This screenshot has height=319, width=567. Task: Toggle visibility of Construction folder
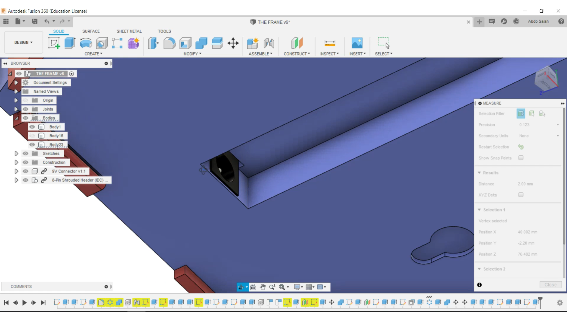click(x=26, y=162)
